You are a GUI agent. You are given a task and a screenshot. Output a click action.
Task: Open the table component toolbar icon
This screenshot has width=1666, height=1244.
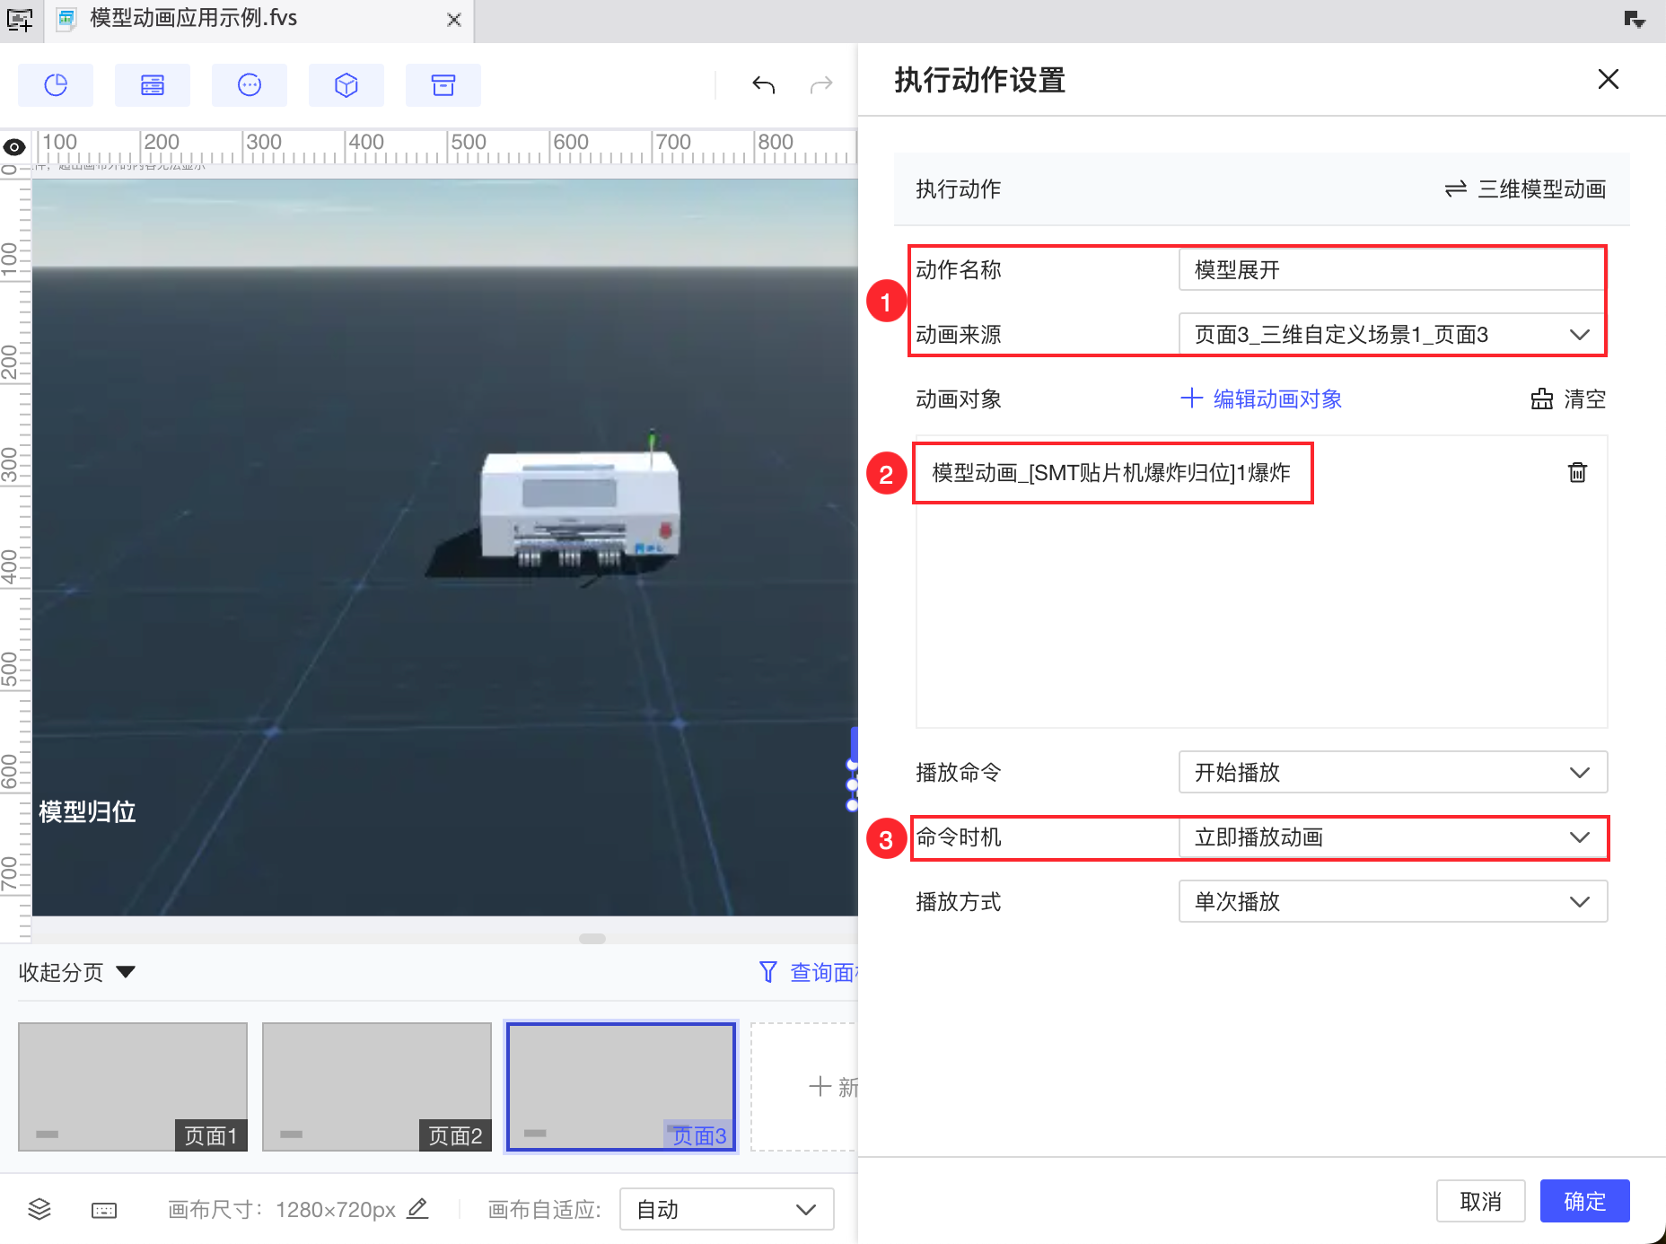pos(153,85)
